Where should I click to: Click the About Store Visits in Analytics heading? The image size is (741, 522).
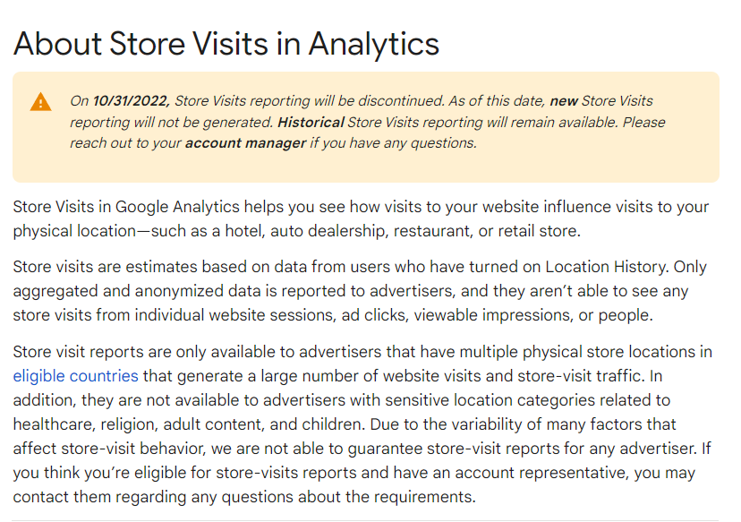(x=226, y=43)
